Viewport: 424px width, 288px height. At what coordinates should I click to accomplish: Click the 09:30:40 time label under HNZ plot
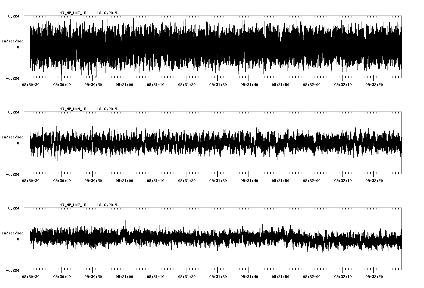(62, 276)
